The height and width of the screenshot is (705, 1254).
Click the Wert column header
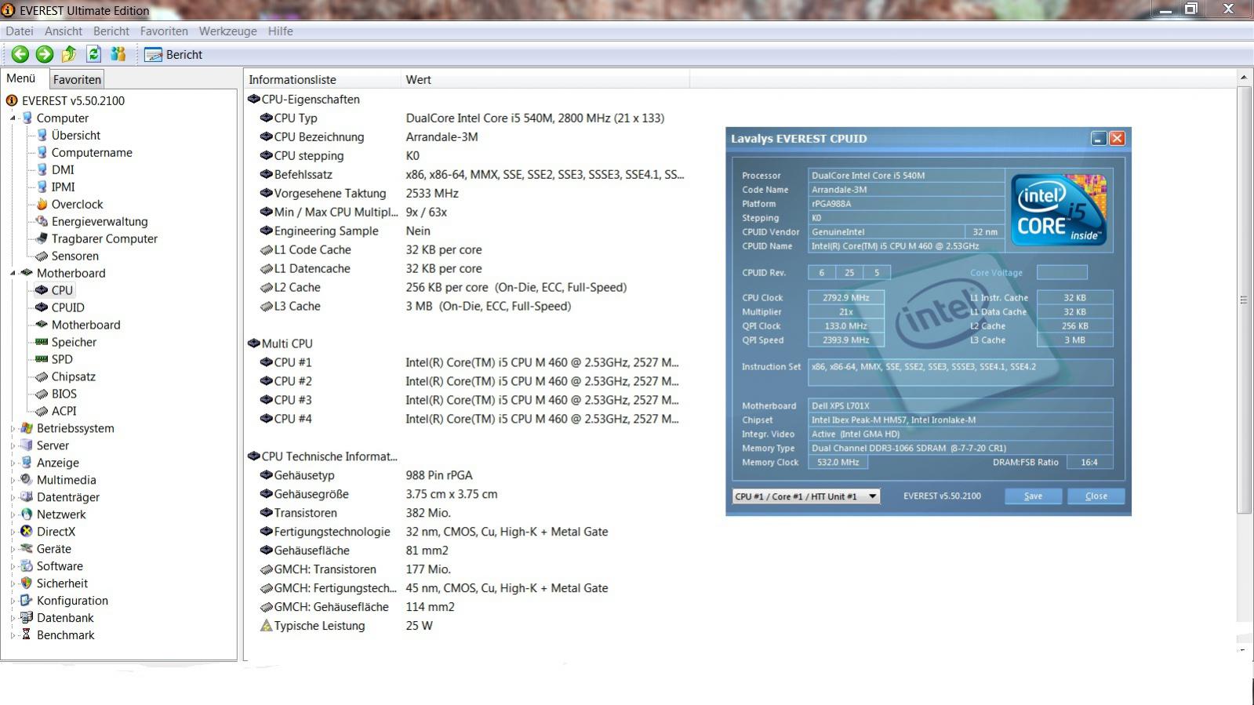click(545, 79)
